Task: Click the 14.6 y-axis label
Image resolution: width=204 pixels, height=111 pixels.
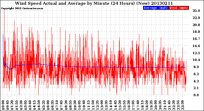Action: pos(196,46)
